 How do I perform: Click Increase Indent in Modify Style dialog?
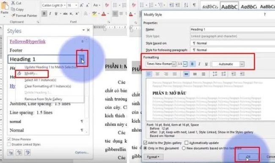click(242, 74)
